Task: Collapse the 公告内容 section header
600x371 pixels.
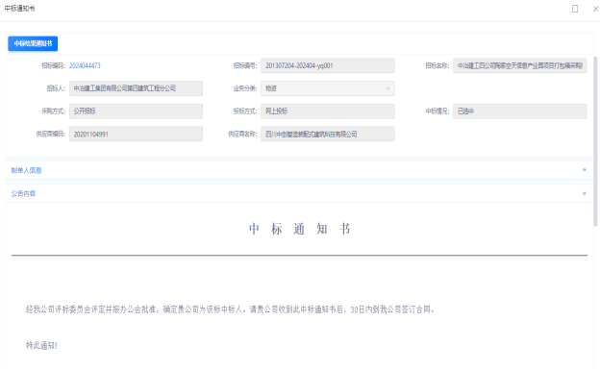Action: tap(298, 193)
